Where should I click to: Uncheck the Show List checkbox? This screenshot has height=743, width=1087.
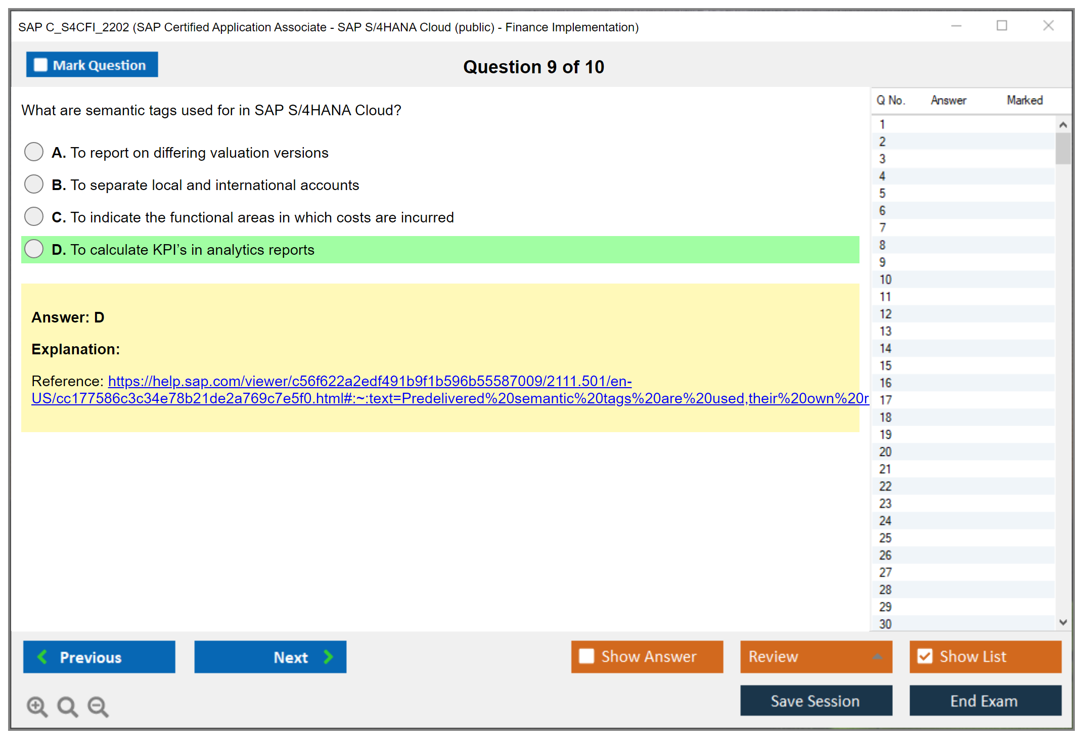coord(925,656)
